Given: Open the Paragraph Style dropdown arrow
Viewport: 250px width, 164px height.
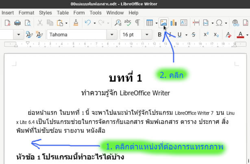Looking at the screenshot, I should click(18, 35).
